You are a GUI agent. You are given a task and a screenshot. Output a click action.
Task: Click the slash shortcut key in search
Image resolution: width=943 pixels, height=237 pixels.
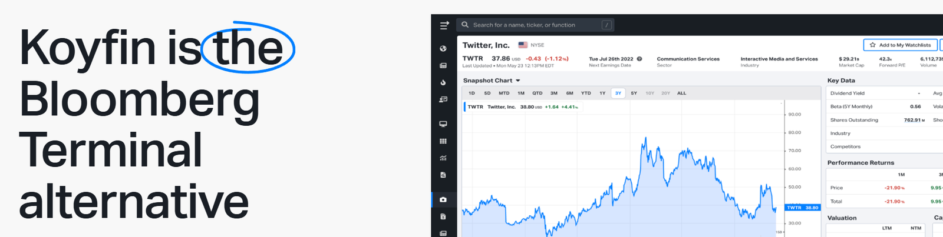[606, 25]
